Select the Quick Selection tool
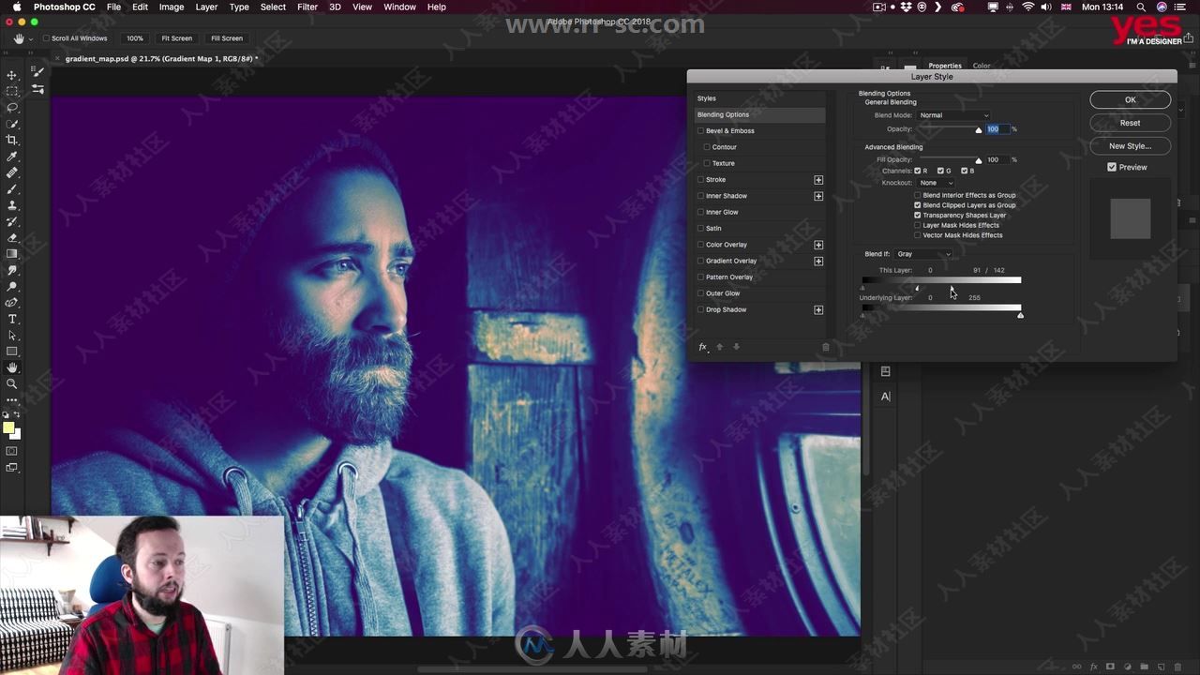The width and height of the screenshot is (1200, 675). [x=12, y=124]
